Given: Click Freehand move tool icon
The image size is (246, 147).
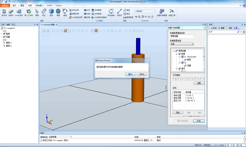Looking at the screenshot, I should [x=136, y=16].
